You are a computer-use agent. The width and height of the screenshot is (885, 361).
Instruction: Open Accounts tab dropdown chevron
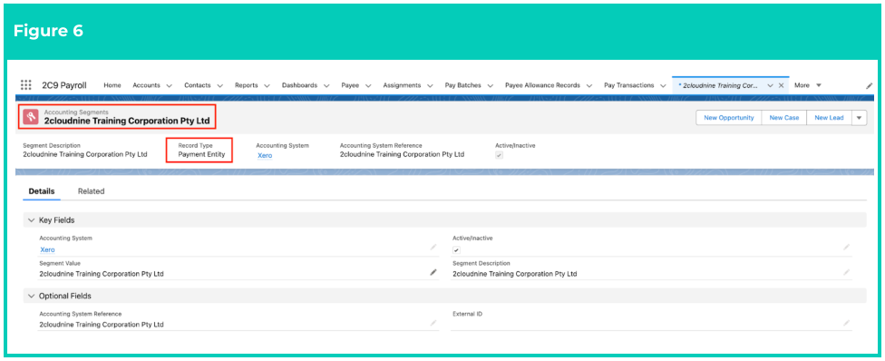click(169, 86)
